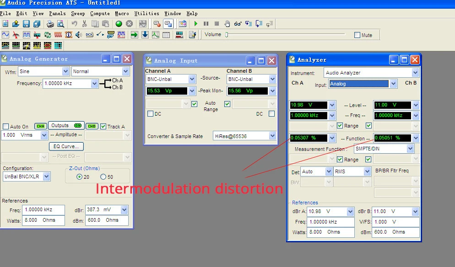455x267 pixels.
Task: Click the EQ Curve... button
Action: [x=66, y=146]
